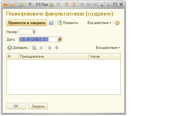Click the Провести post button
Viewport: 171px width, 116px height.
pos(68,23)
